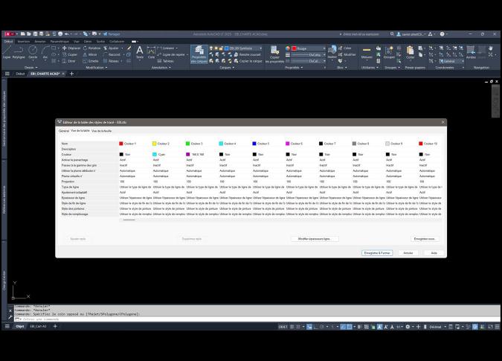Activate the Echelle command
This screenshot has height=361, width=502.
[x=91, y=61]
